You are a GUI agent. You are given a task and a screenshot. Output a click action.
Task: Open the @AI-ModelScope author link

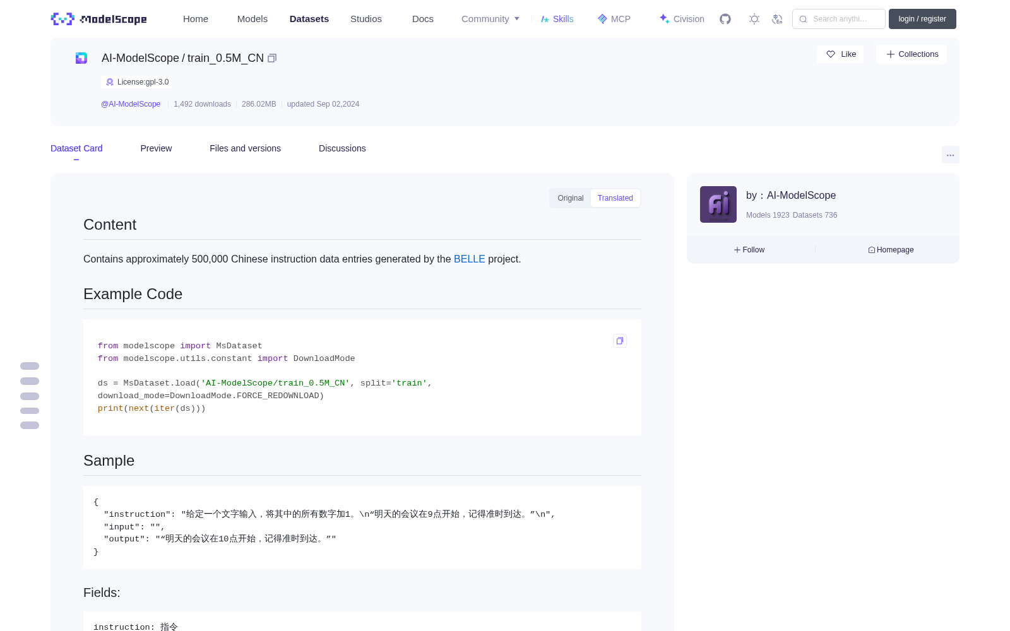click(131, 104)
